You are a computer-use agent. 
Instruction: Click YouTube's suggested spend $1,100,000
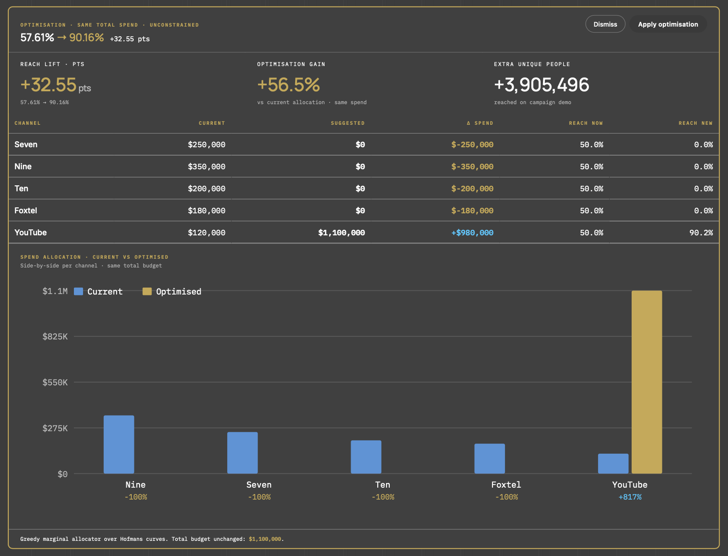point(342,233)
